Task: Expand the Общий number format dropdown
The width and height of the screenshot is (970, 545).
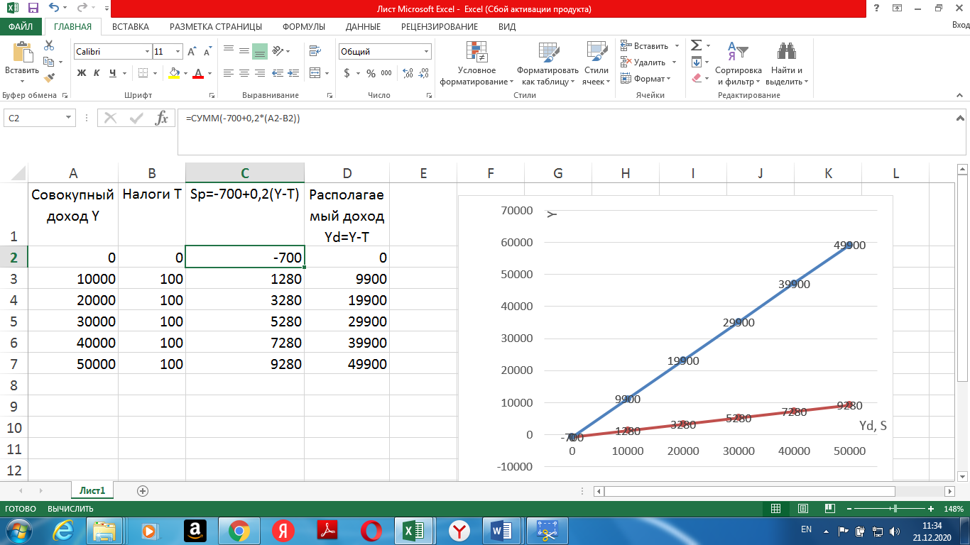Action: (x=426, y=52)
